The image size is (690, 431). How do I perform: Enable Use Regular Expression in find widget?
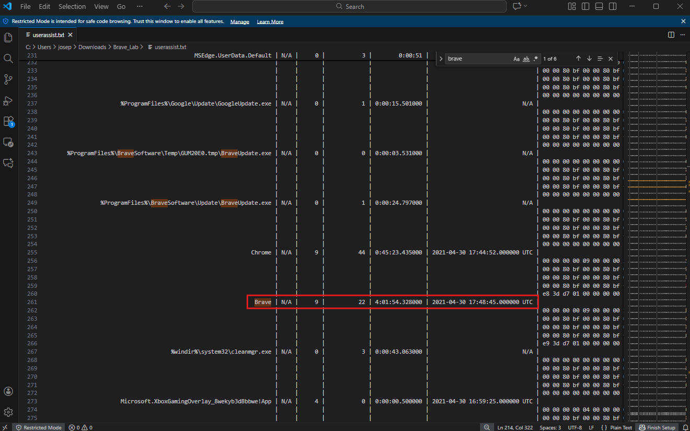[x=535, y=59]
